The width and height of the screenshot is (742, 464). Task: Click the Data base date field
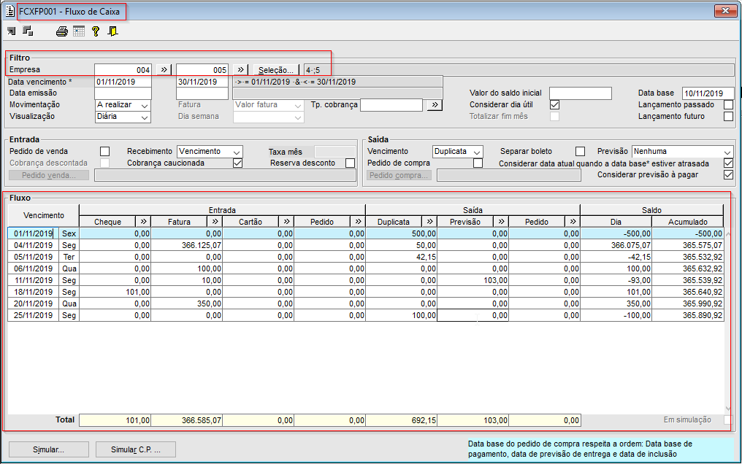[x=708, y=93]
